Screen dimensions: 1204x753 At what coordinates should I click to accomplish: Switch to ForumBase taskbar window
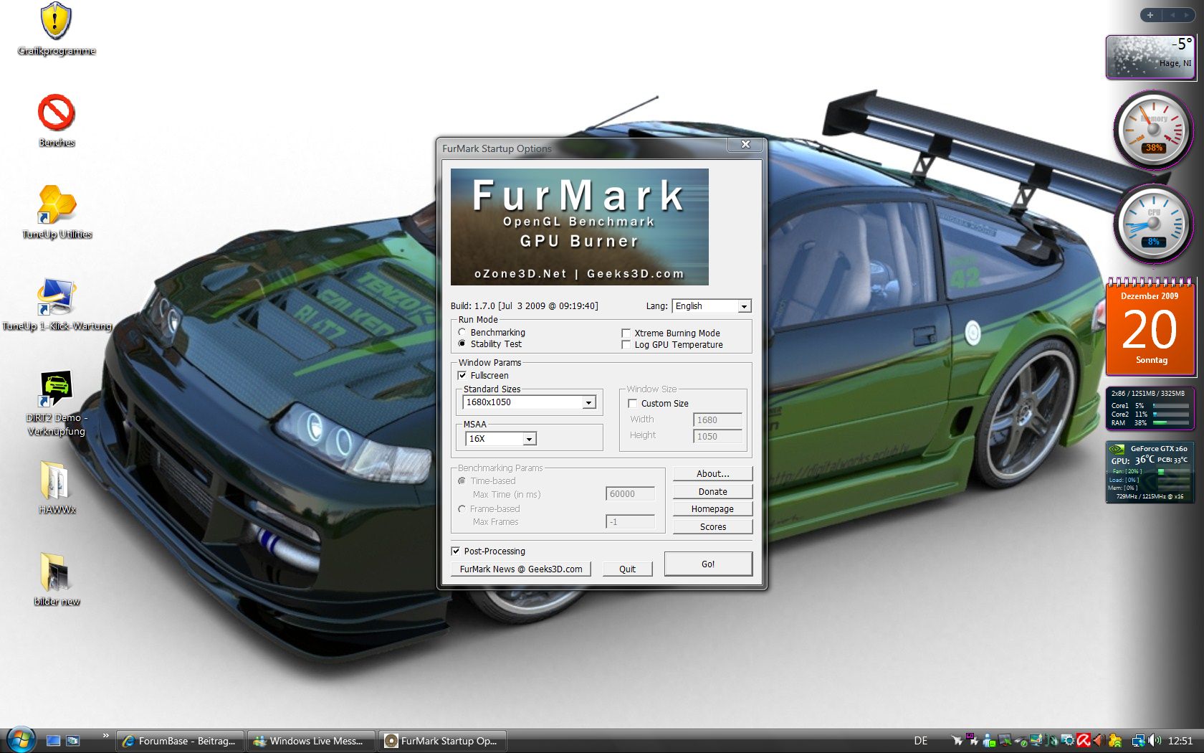[181, 741]
